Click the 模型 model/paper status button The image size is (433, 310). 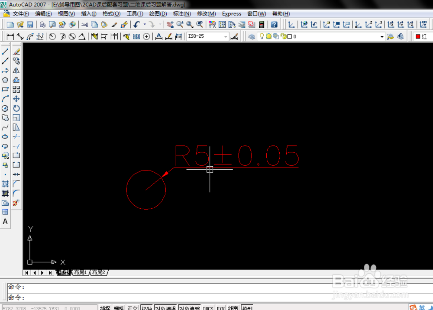click(x=247, y=308)
